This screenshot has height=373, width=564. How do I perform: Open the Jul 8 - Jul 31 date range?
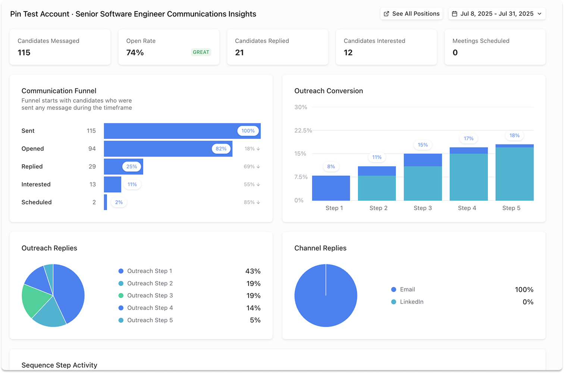click(x=496, y=14)
